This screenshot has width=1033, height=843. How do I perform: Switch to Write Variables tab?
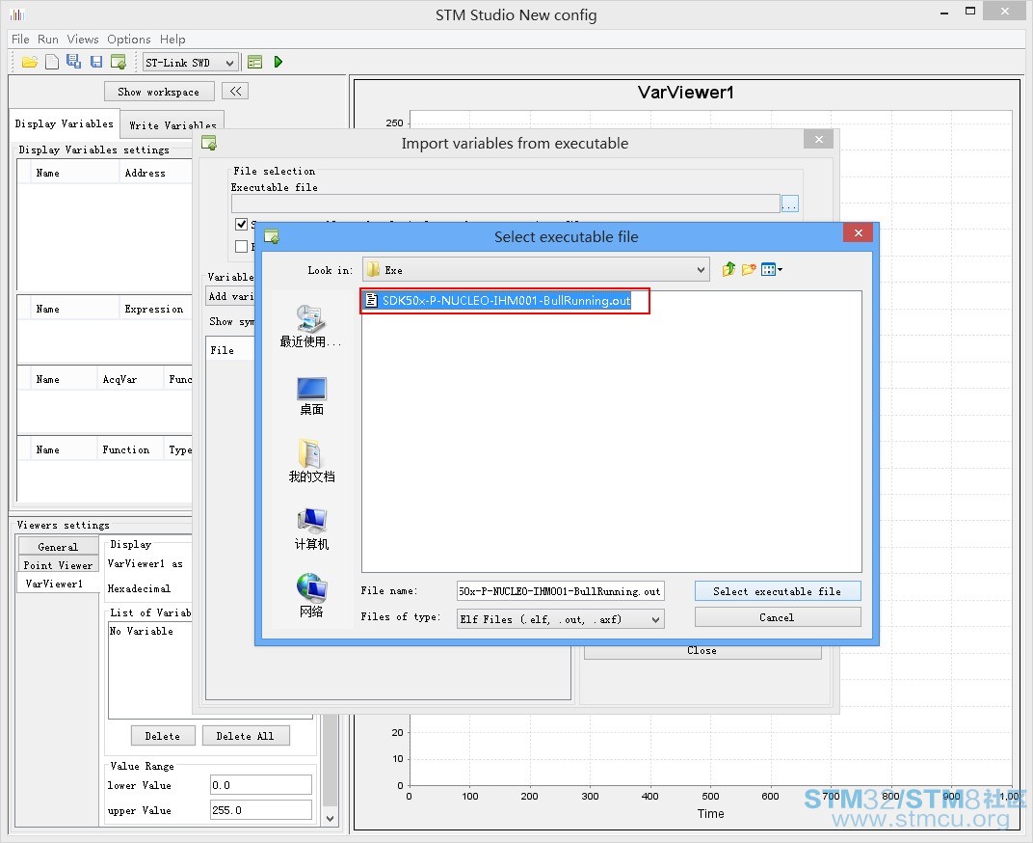172,124
